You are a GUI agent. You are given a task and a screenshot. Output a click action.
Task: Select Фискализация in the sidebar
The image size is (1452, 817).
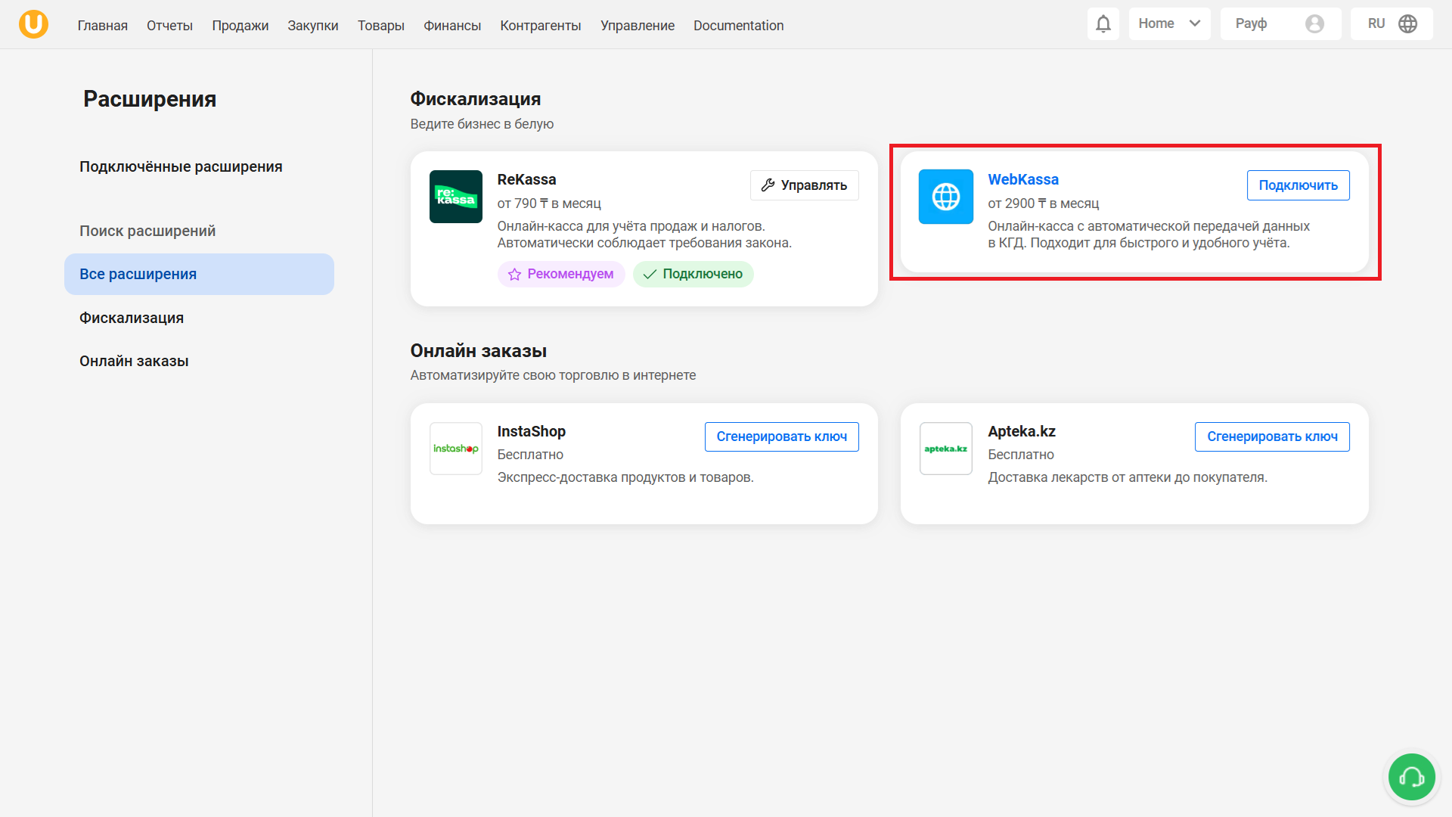point(132,318)
